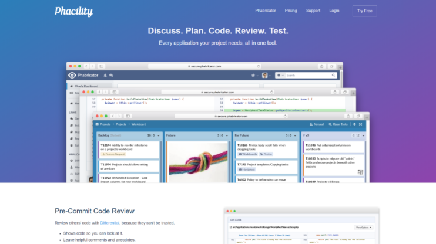The height and width of the screenshot is (244, 436).
Task: Click the notifications bell icon in Phabricator header
Action: [x=105, y=75]
